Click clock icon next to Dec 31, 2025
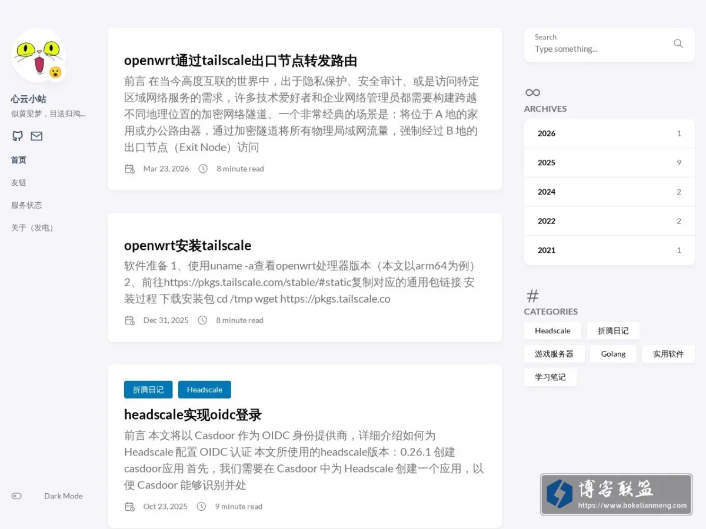The width and height of the screenshot is (706, 529). click(x=202, y=320)
